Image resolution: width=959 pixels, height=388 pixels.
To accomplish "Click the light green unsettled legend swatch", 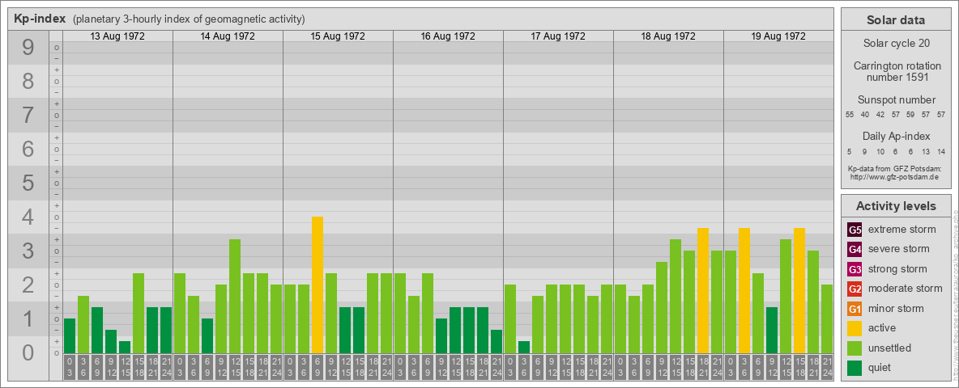I will click(x=855, y=348).
